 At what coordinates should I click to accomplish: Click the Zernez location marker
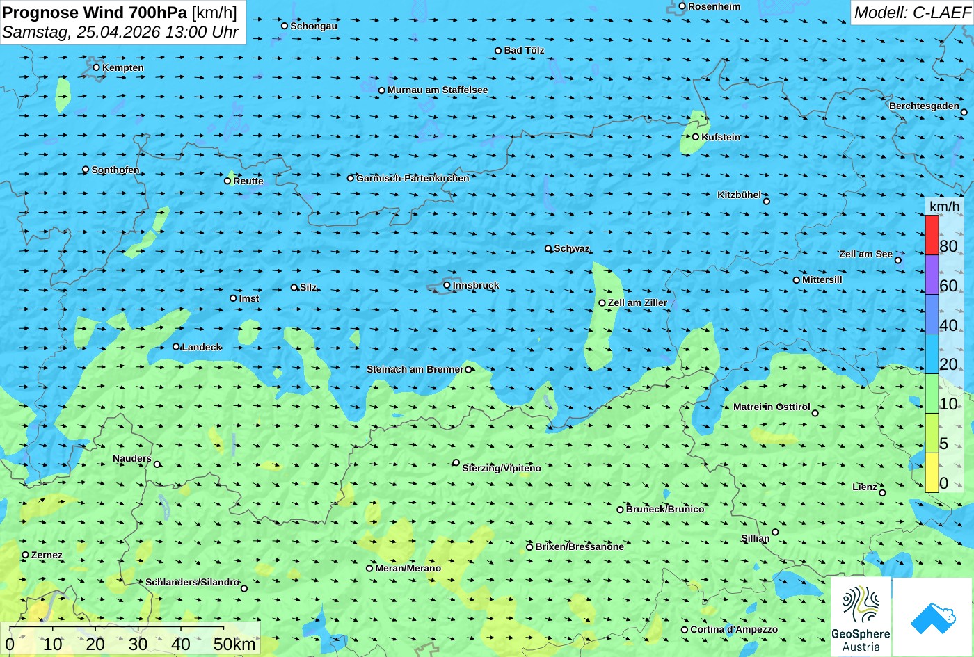coord(25,555)
